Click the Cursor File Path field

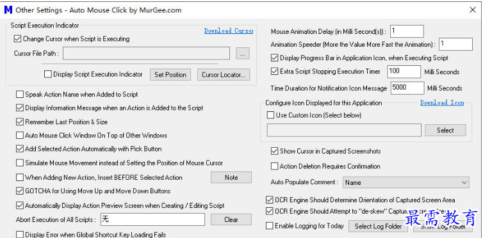point(146,53)
